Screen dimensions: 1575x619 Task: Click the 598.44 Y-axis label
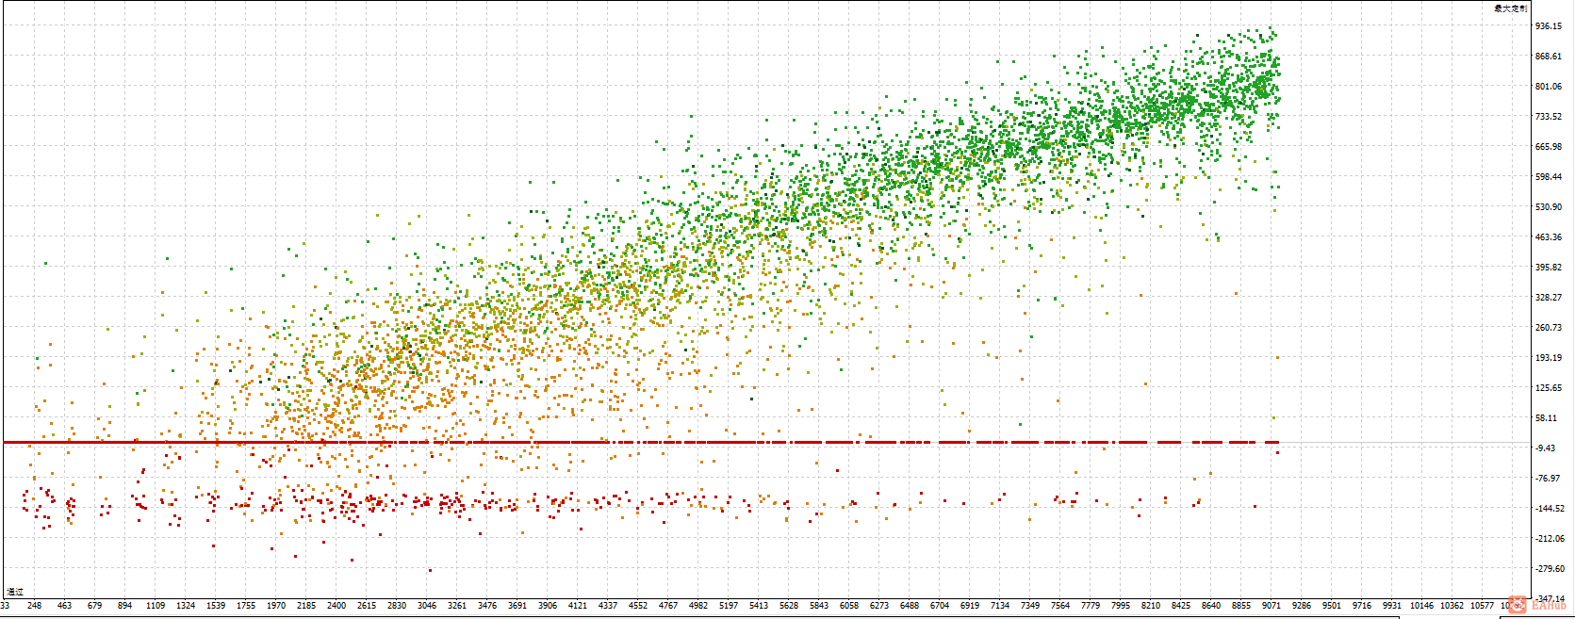pyautogui.click(x=1549, y=177)
